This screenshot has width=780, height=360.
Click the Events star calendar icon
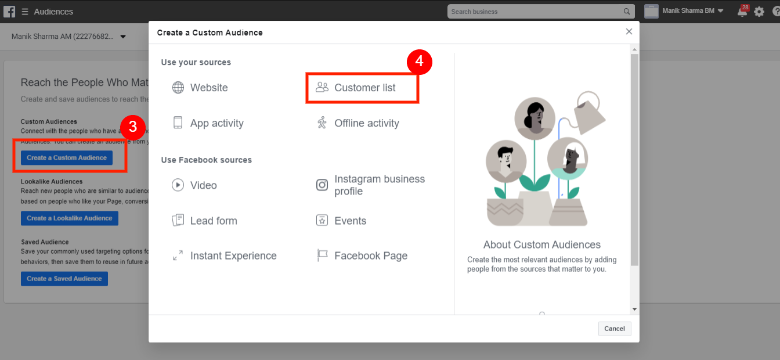(322, 220)
